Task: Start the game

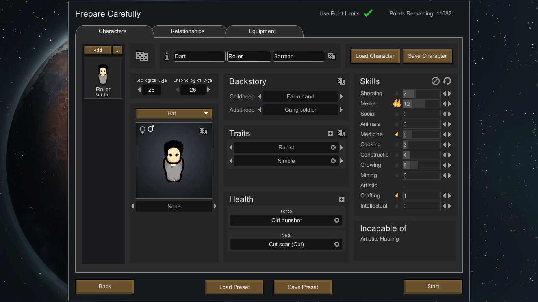Action: (433, 286)
